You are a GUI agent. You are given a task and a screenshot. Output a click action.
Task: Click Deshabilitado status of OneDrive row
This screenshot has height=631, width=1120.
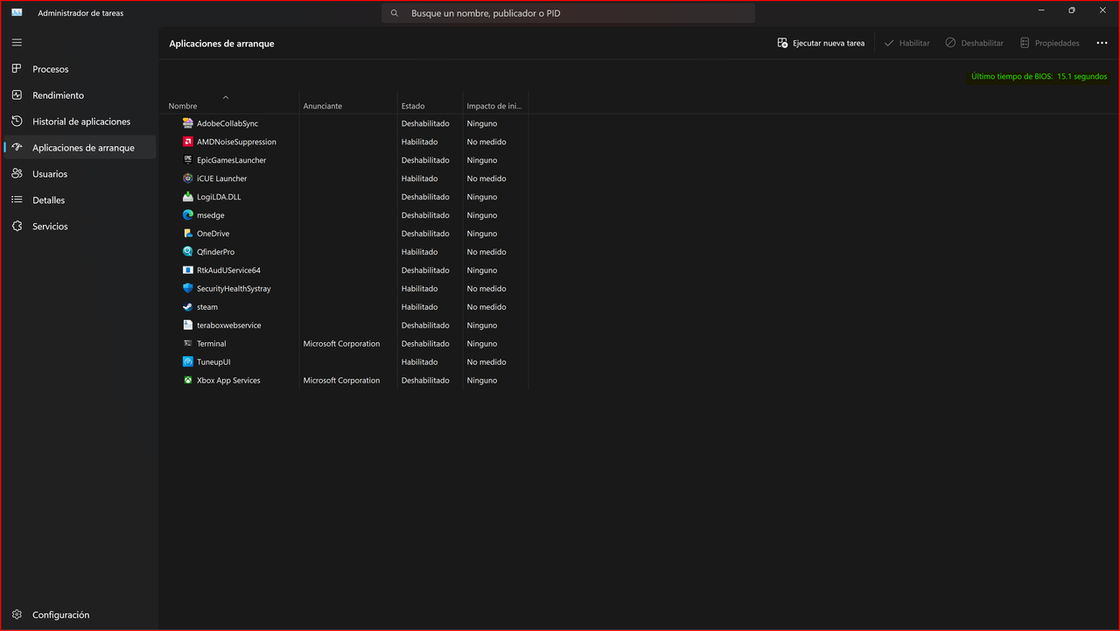[425, 234]
